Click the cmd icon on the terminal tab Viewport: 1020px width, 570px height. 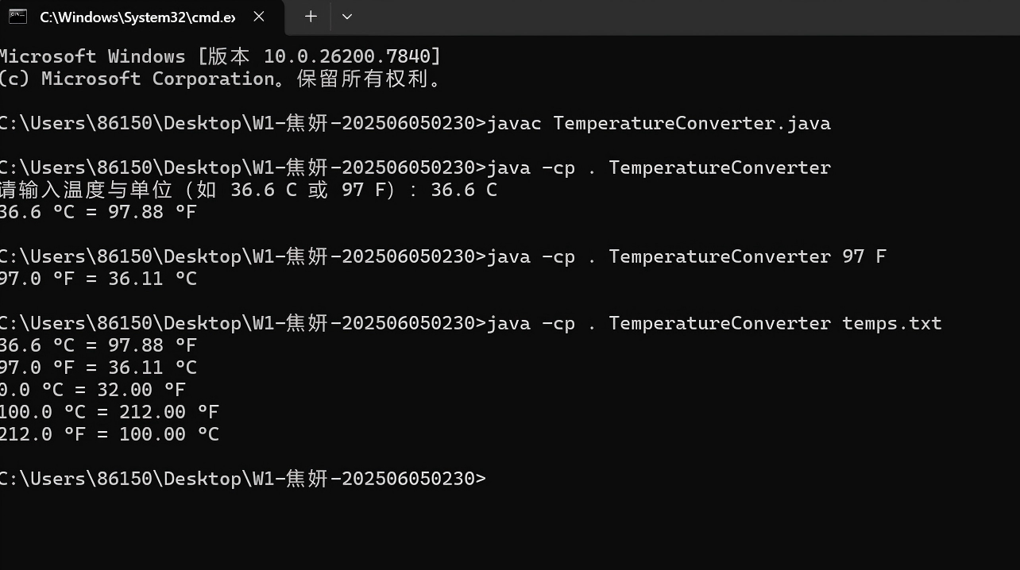tap(18, 17)
